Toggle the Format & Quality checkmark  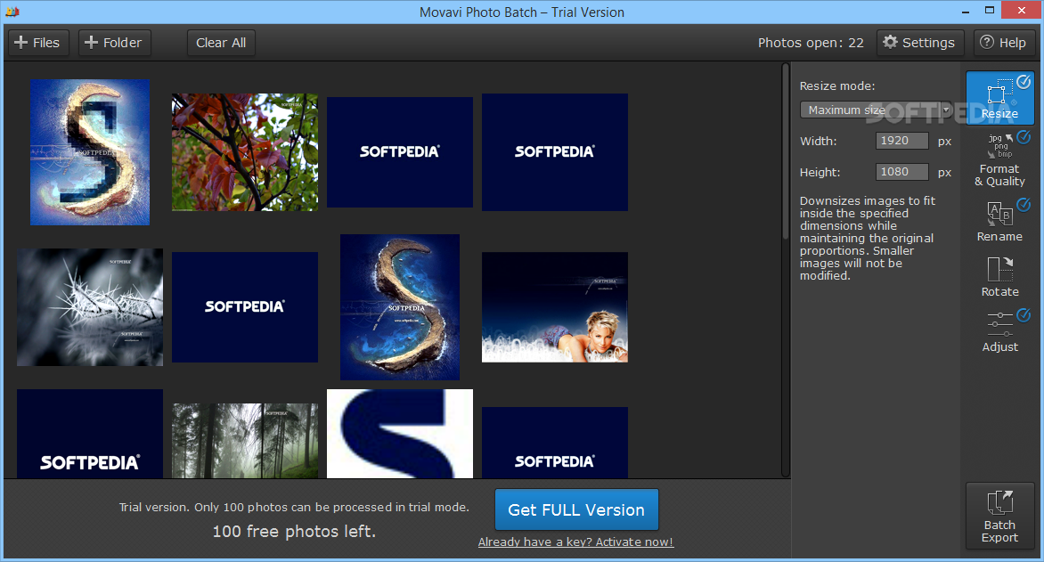click(x=1024, y=136)
